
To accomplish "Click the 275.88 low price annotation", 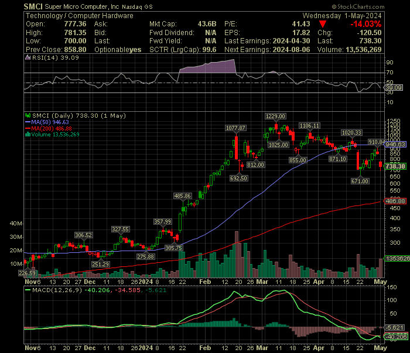I will click(x=146, y=256).
